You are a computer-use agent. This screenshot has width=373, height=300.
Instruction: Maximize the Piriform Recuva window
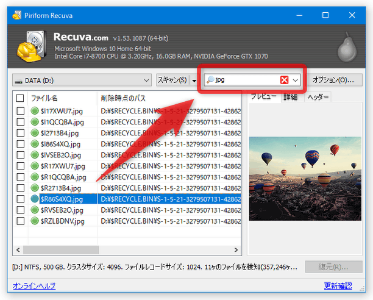coord(325,15)
